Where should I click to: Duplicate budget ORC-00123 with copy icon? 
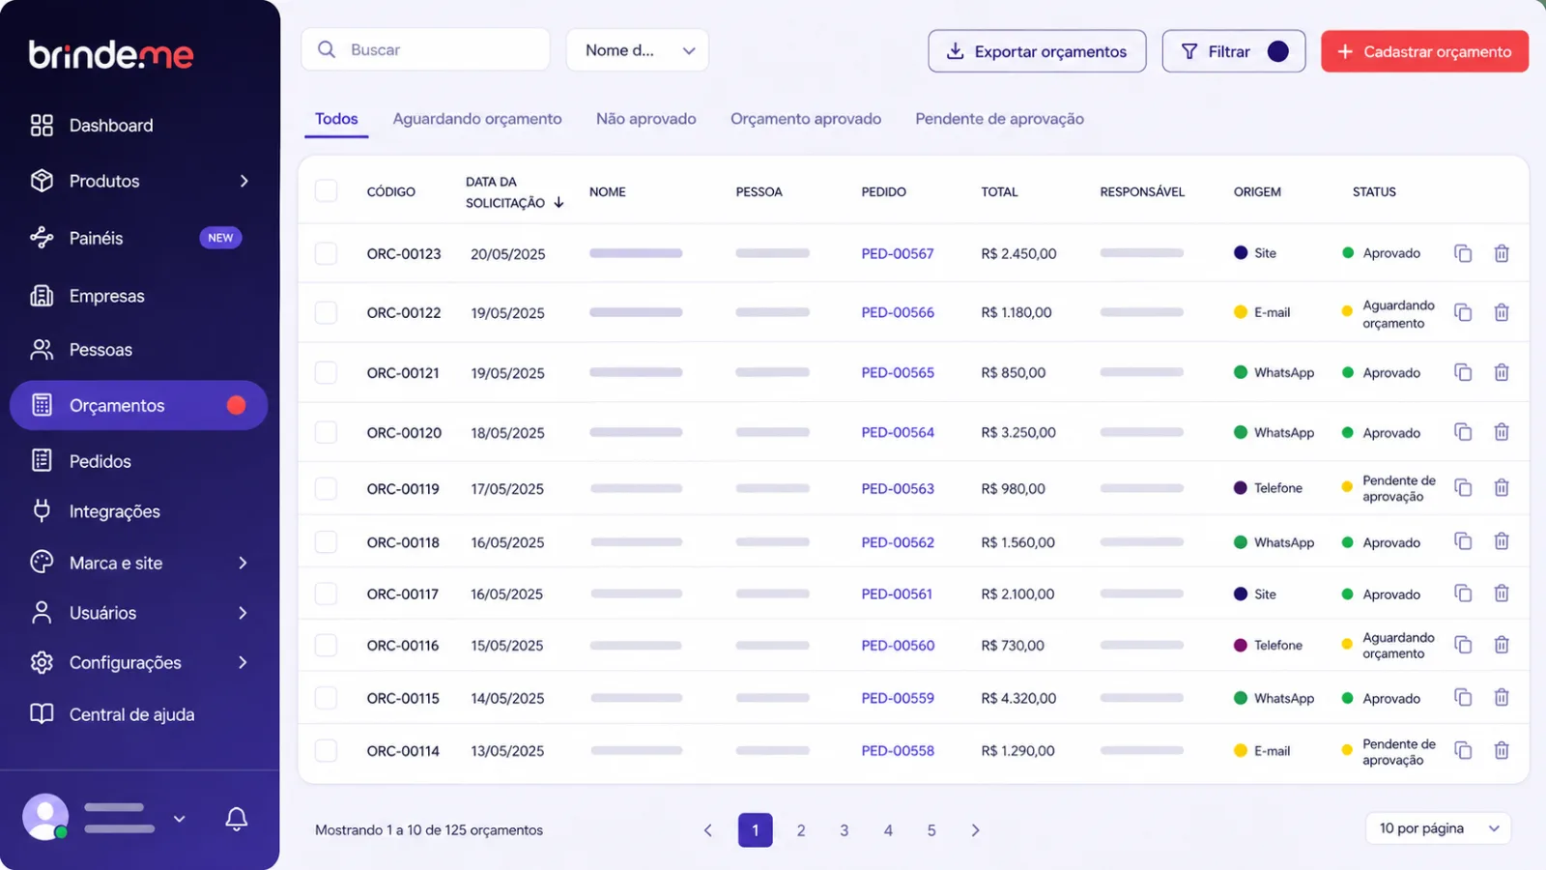pyautogui.click(x=1463, y=253)
